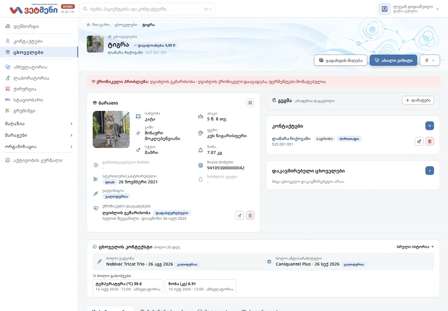Expand the მაღაზია menu
This screenshot has height=311, width=448.
point(39,123)
